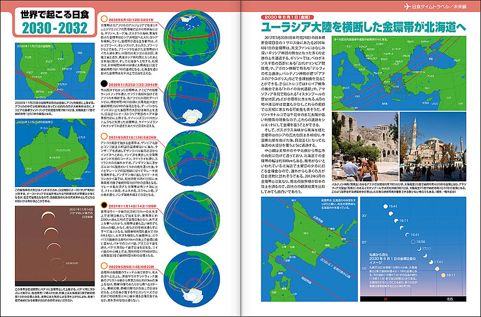Click the annular ring icon beside 2030年6月1日 entry

coord(104,19)
